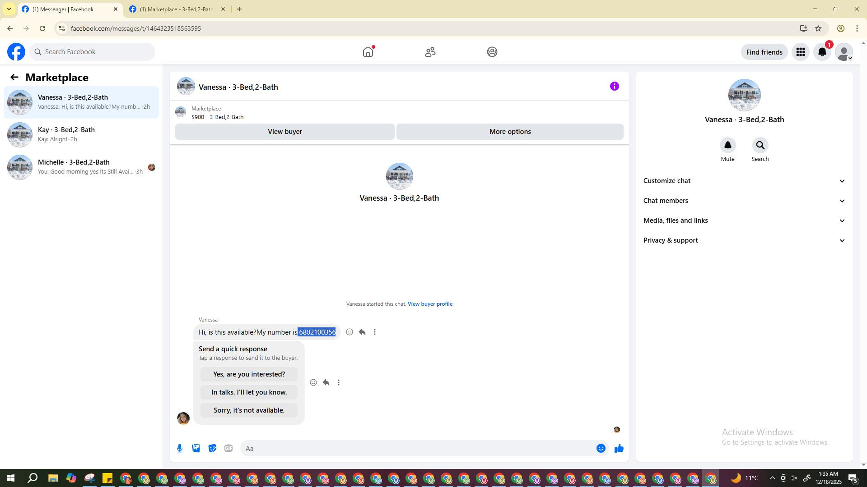867x487 pixels.
Task: Open the Kay 3-Bed,2-Bath conversation
Action: point(81,134)
